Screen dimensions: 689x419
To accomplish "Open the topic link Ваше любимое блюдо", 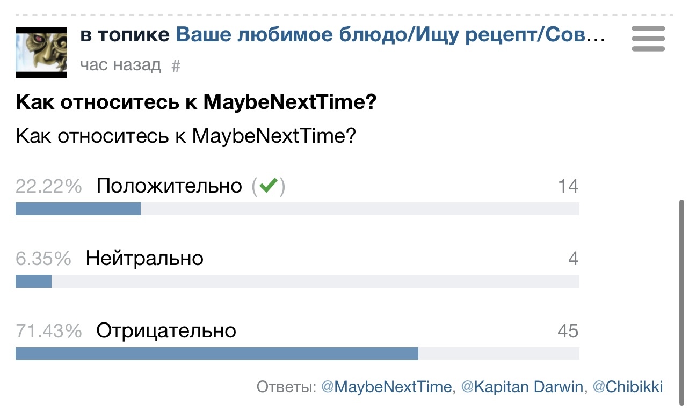I will [x=390, y=35].
